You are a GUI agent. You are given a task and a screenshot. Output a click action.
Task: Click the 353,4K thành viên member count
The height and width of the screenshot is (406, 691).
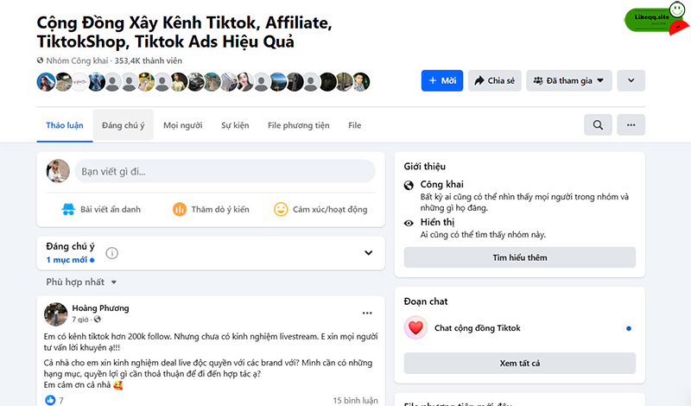pyautogui.click(x=148, y=60)
